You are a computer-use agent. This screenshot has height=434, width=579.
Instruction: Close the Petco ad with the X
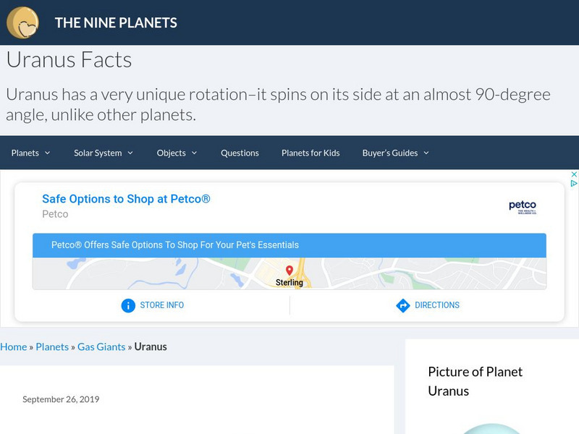(574, 174)
